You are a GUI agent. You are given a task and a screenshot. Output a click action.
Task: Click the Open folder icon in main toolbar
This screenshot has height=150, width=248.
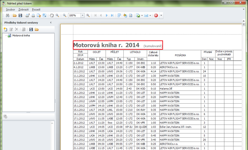(15, 16)
